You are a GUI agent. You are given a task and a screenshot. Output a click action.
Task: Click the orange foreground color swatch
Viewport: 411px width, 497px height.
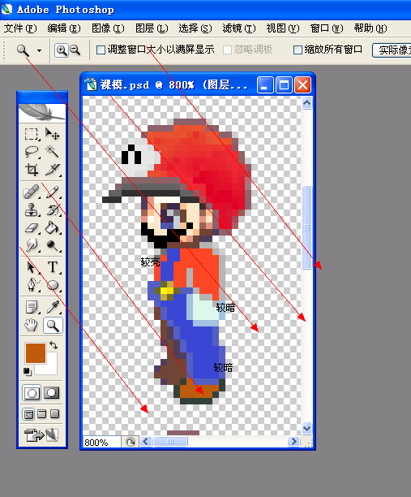click(x=36, y=352)
